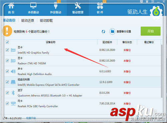Select Intel Mobile Express Chipset SATA text
Viewport: 167px width, 123px height.
48,85
